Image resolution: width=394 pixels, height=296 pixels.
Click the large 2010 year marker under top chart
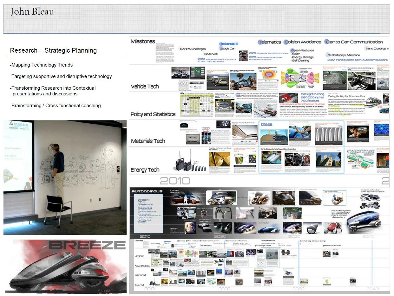tap(175, 181)
